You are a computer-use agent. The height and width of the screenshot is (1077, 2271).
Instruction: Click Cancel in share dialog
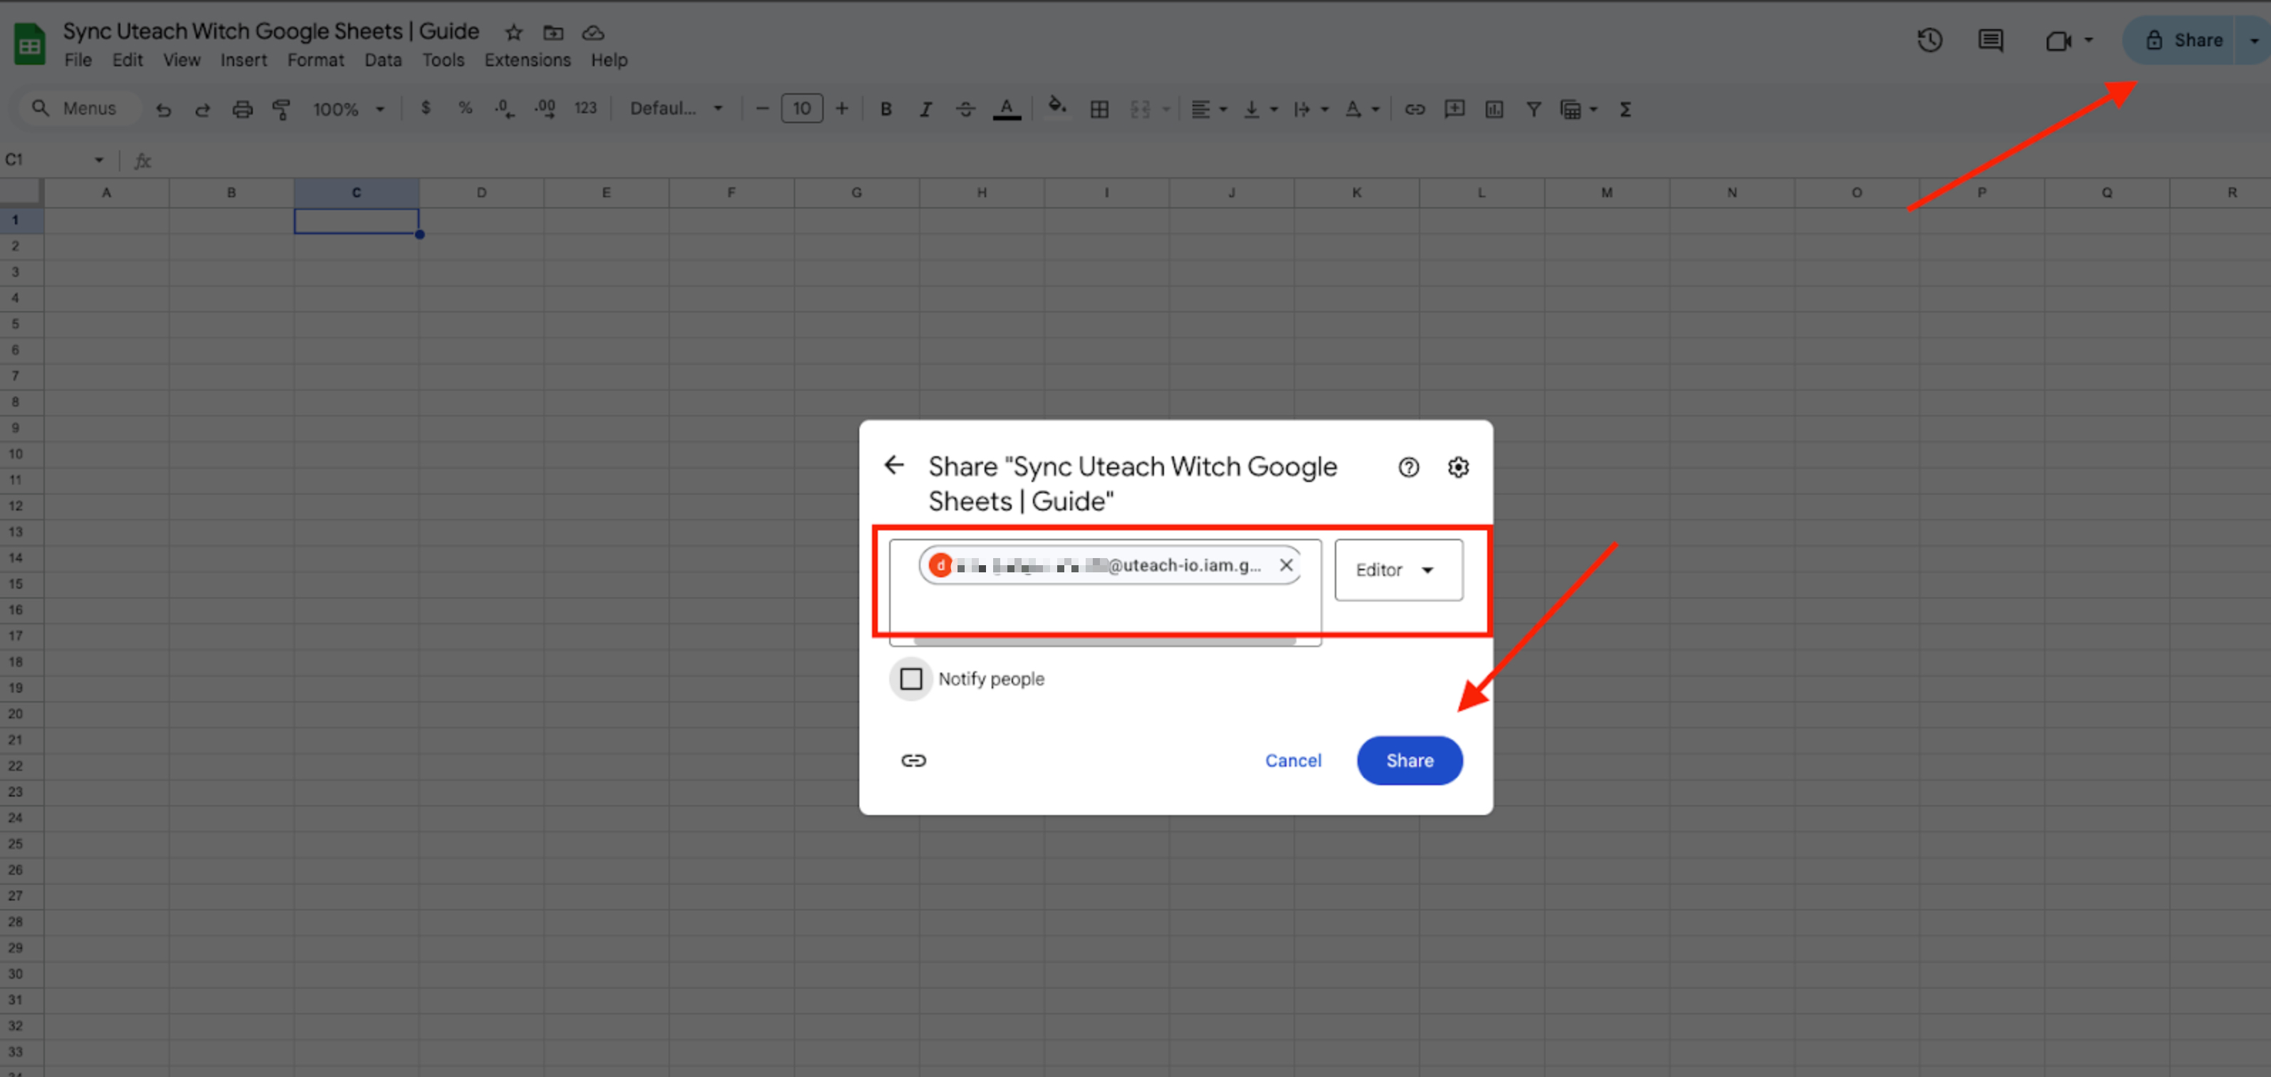tap(1294, 760)
